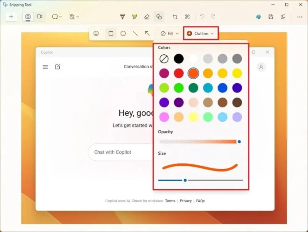Viewport: 308px width, 232px height.
Task: Collapse the Outline dropdown
Action: (201, 34)
